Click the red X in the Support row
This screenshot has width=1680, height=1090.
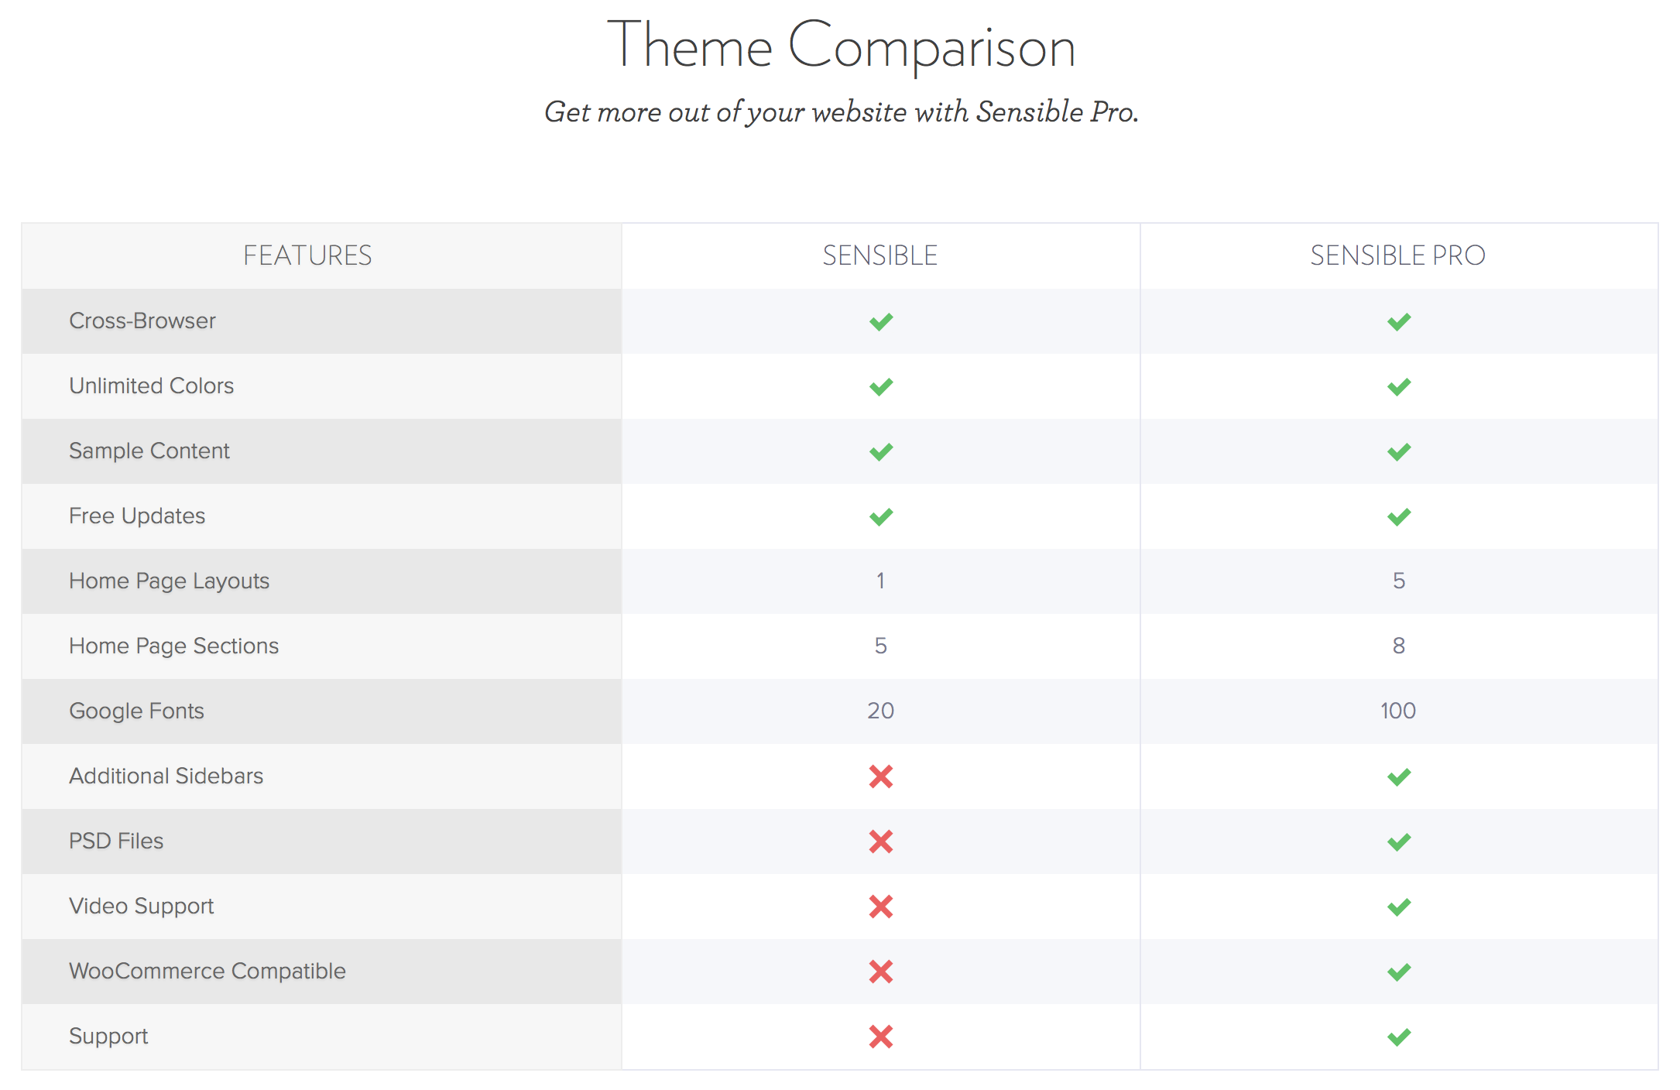point(881,1037)
